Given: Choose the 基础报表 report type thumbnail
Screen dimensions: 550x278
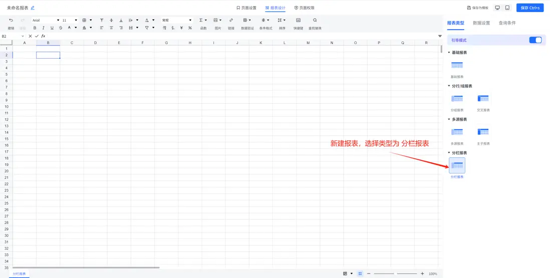Looking at the screenshot, I should [x=457, y=65].
